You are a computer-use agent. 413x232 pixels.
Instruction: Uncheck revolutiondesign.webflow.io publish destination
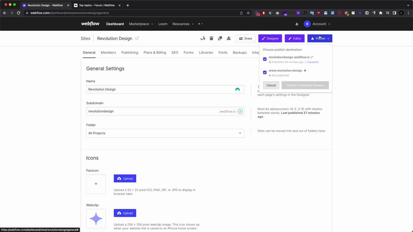pos(265,59)
